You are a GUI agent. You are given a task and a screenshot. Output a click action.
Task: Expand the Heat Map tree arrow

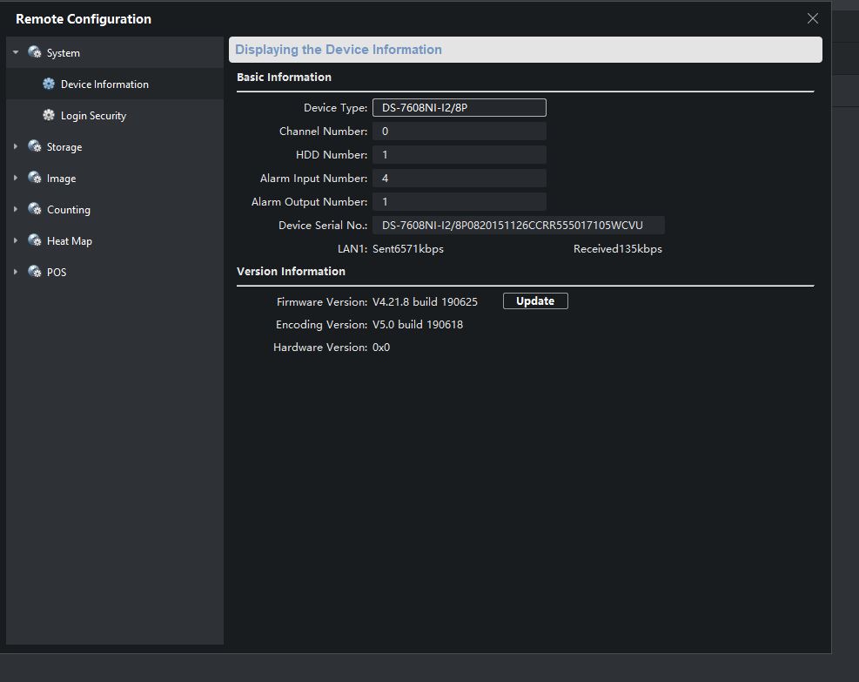[16, 241]
